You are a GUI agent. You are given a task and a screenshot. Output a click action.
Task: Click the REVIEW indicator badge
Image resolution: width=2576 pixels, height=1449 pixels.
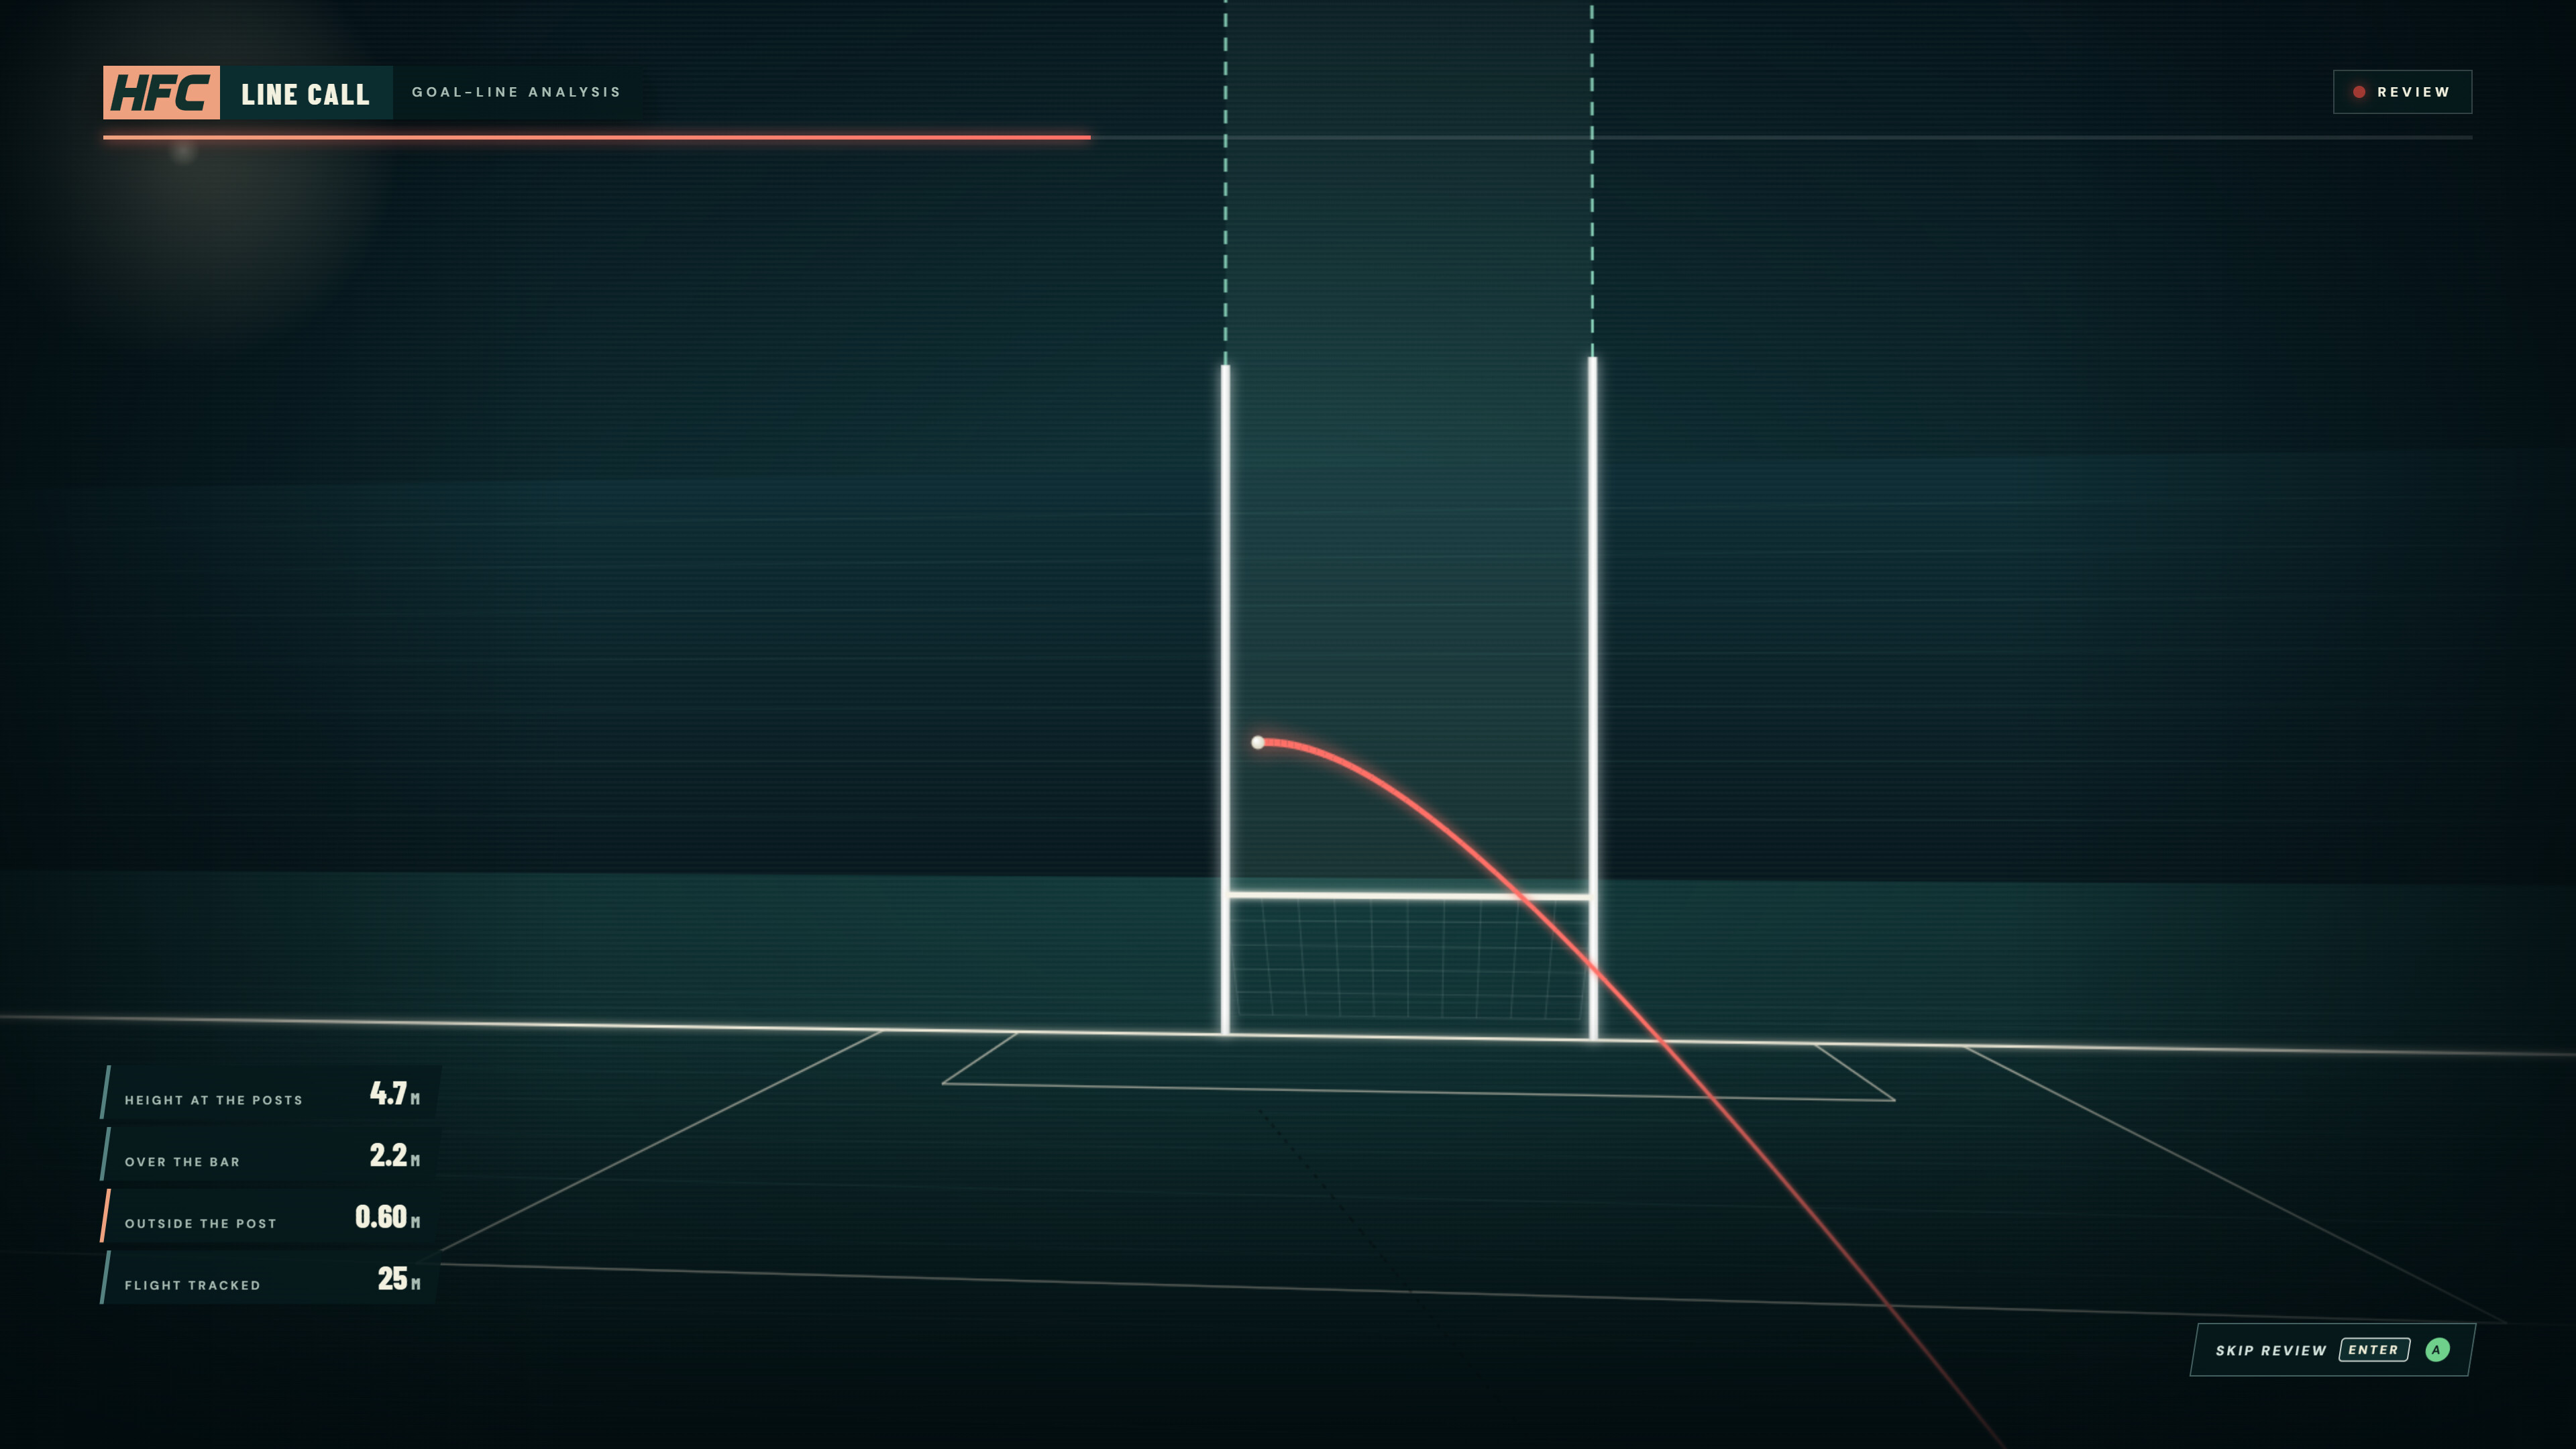(2402, 92)
